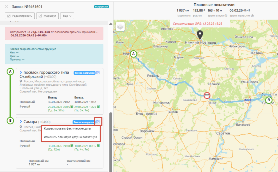Click Плановый км value 1 037 км
Screen dimensions: 278x172
click(34, 164)
